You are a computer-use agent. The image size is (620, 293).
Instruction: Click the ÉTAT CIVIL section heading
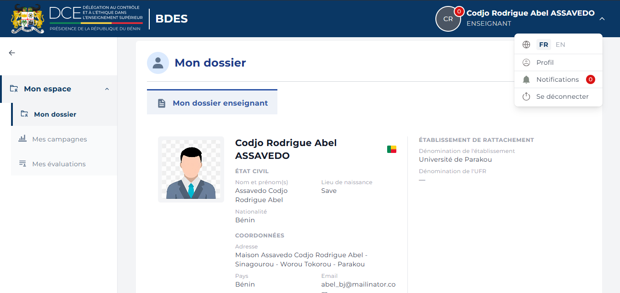click(x=252, y=171)
